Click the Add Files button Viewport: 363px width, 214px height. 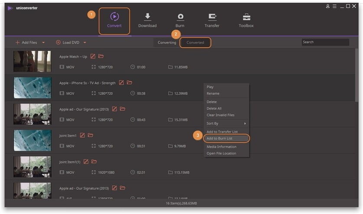click(x=26, y=42)
